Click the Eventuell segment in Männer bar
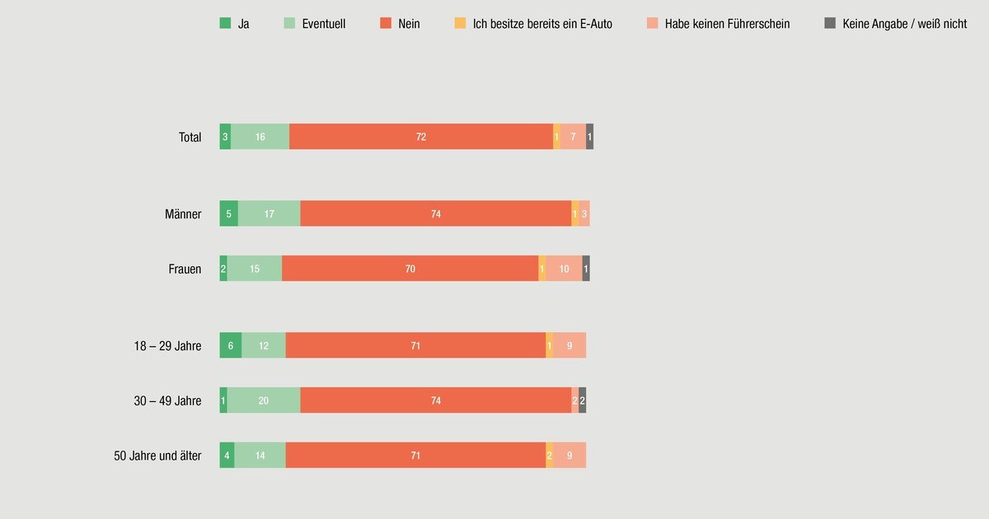989x519 pixels. (269, 213)
